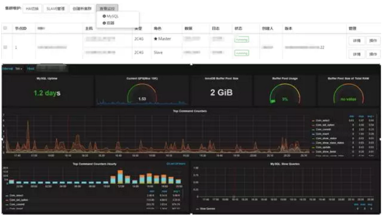384x217 pixels.
Task: Toggle Slow Queries series in legend
Action: coord(207,209)
